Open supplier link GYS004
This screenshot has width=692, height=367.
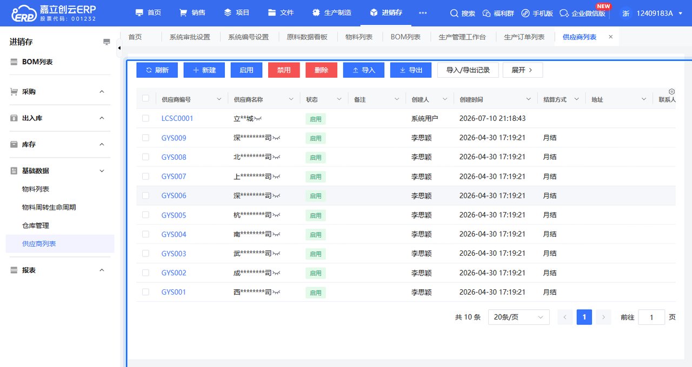(174, 234)
